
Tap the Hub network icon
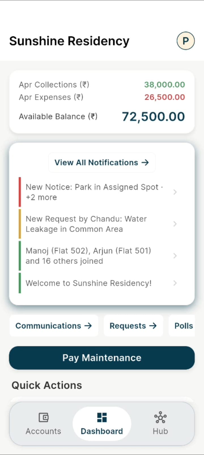click(x=160, y=417)
